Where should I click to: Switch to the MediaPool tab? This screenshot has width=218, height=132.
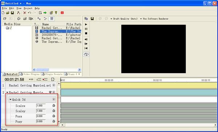(11, 74)
